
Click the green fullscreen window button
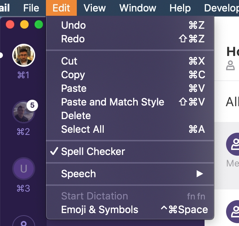(x=38, y=24)
